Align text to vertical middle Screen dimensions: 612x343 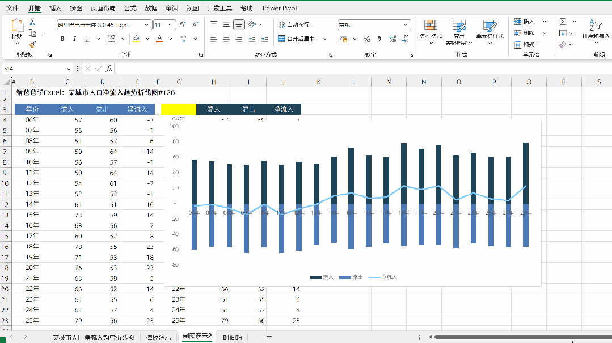click(226, 24)
